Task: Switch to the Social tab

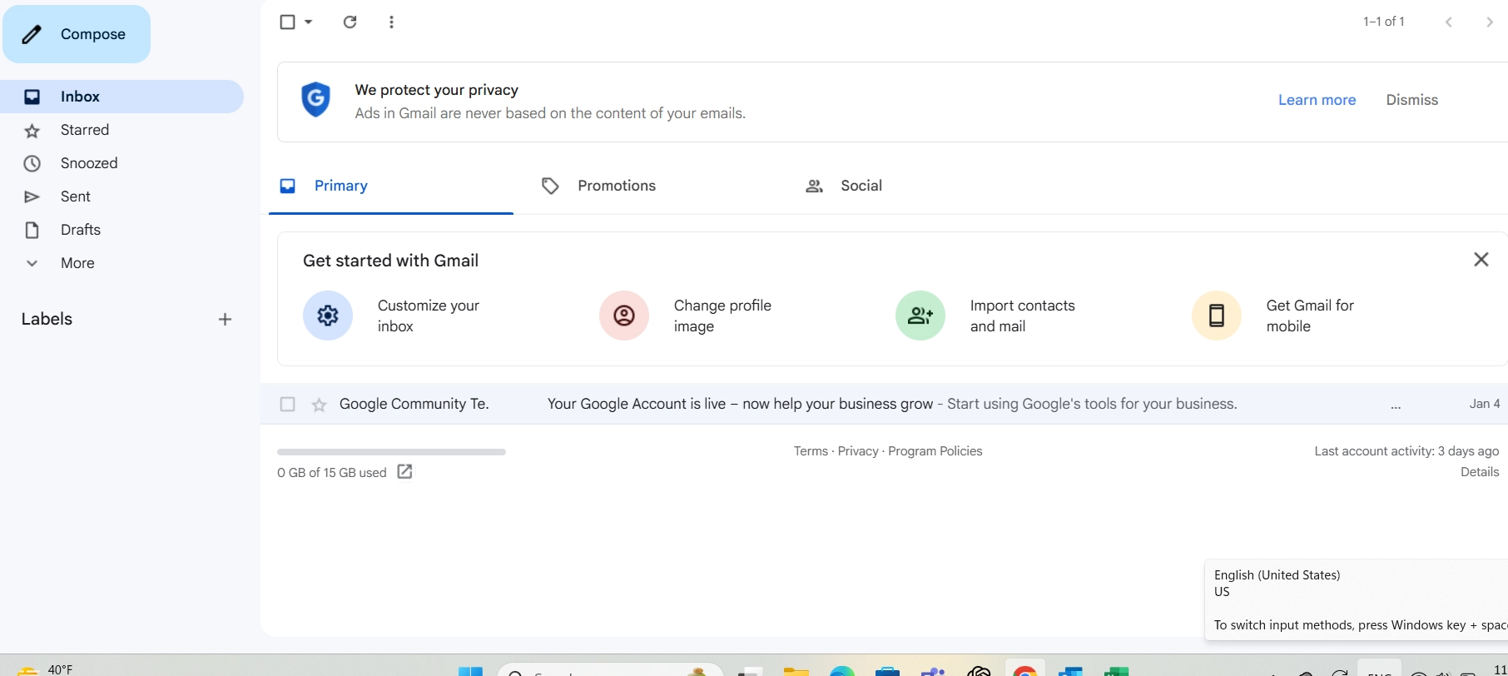Action: point(861,186)
